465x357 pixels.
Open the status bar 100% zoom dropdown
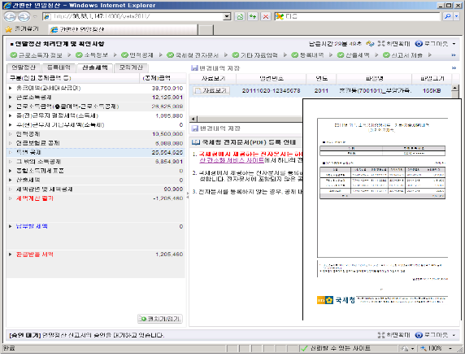coord(450,349)
